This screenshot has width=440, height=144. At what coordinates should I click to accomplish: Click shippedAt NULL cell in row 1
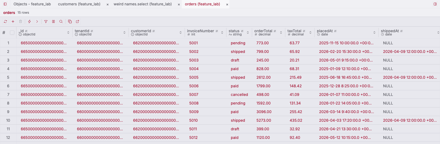coord(409,43)
